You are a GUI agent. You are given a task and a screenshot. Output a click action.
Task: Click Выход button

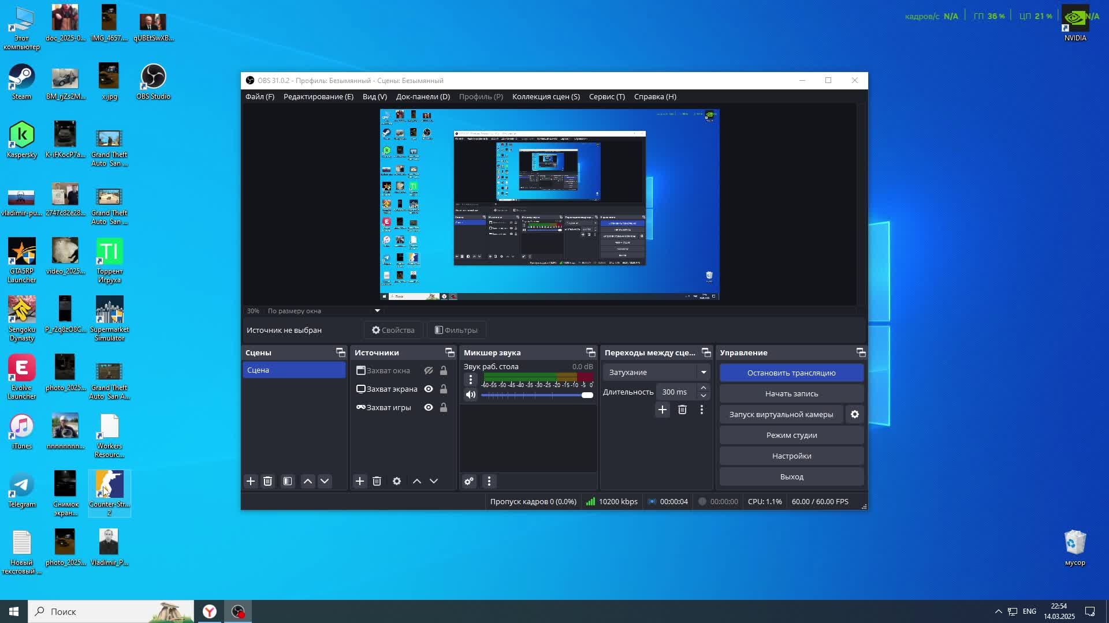[x=791, y=476]
